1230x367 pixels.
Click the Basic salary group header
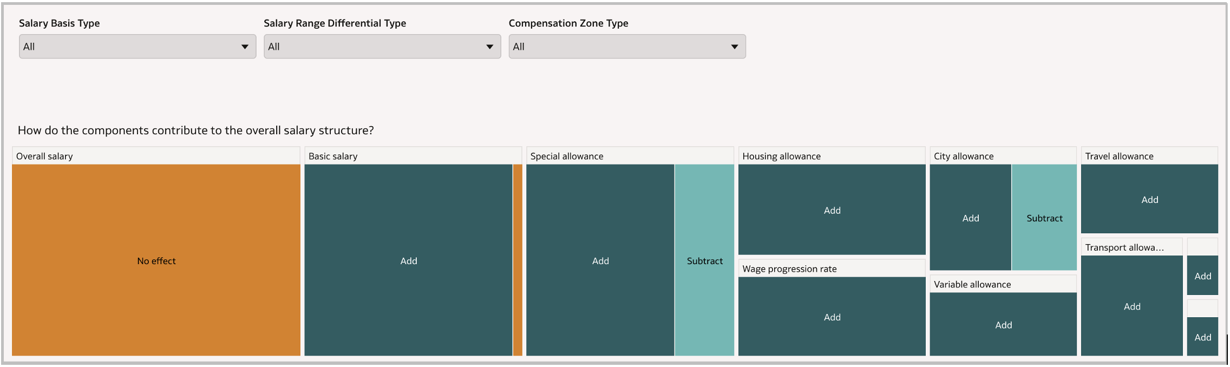[x=413, y=156]
